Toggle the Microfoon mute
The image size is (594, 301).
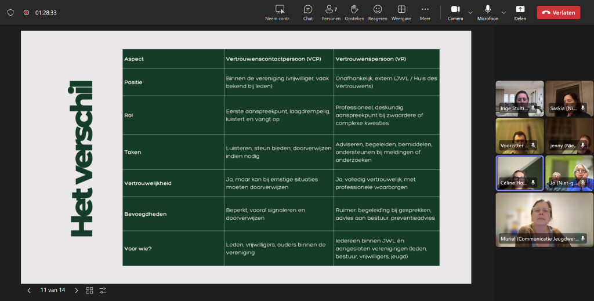tap(488, 12)
